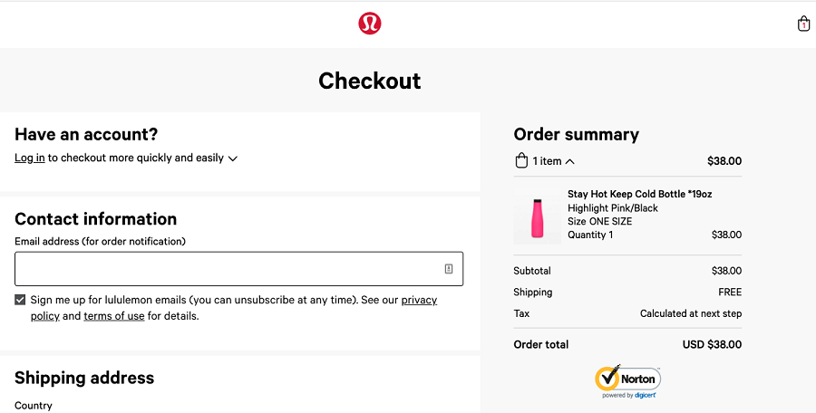Click the Country field label
816x413 pixels.
[x=34, y=406]
